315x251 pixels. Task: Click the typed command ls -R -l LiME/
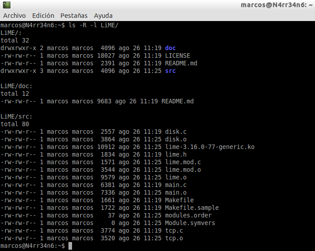[x=94, y=25]
